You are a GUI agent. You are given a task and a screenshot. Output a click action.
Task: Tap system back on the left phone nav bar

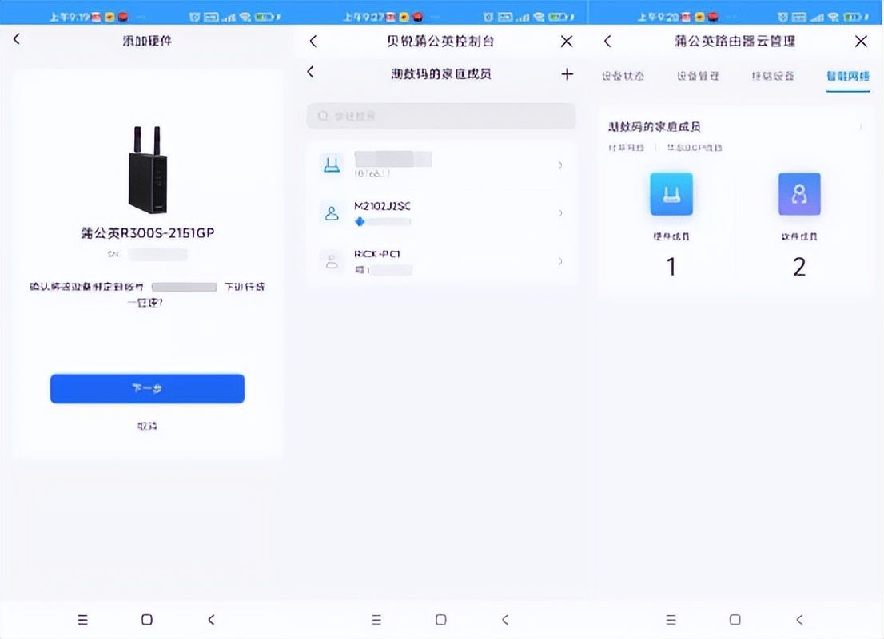click(212, 620)
